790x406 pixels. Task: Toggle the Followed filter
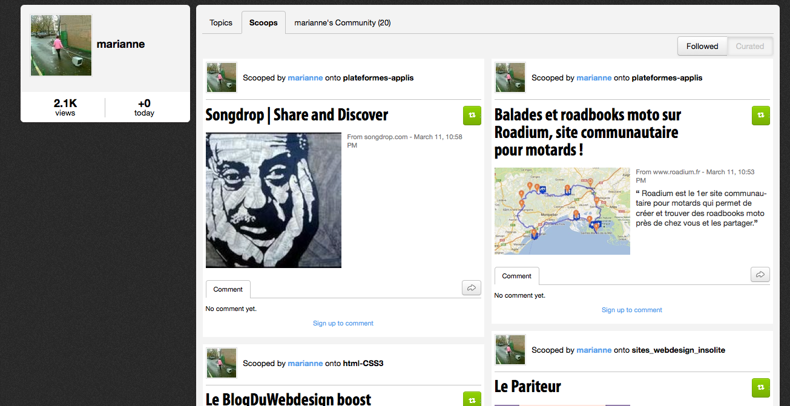point(702,46)
